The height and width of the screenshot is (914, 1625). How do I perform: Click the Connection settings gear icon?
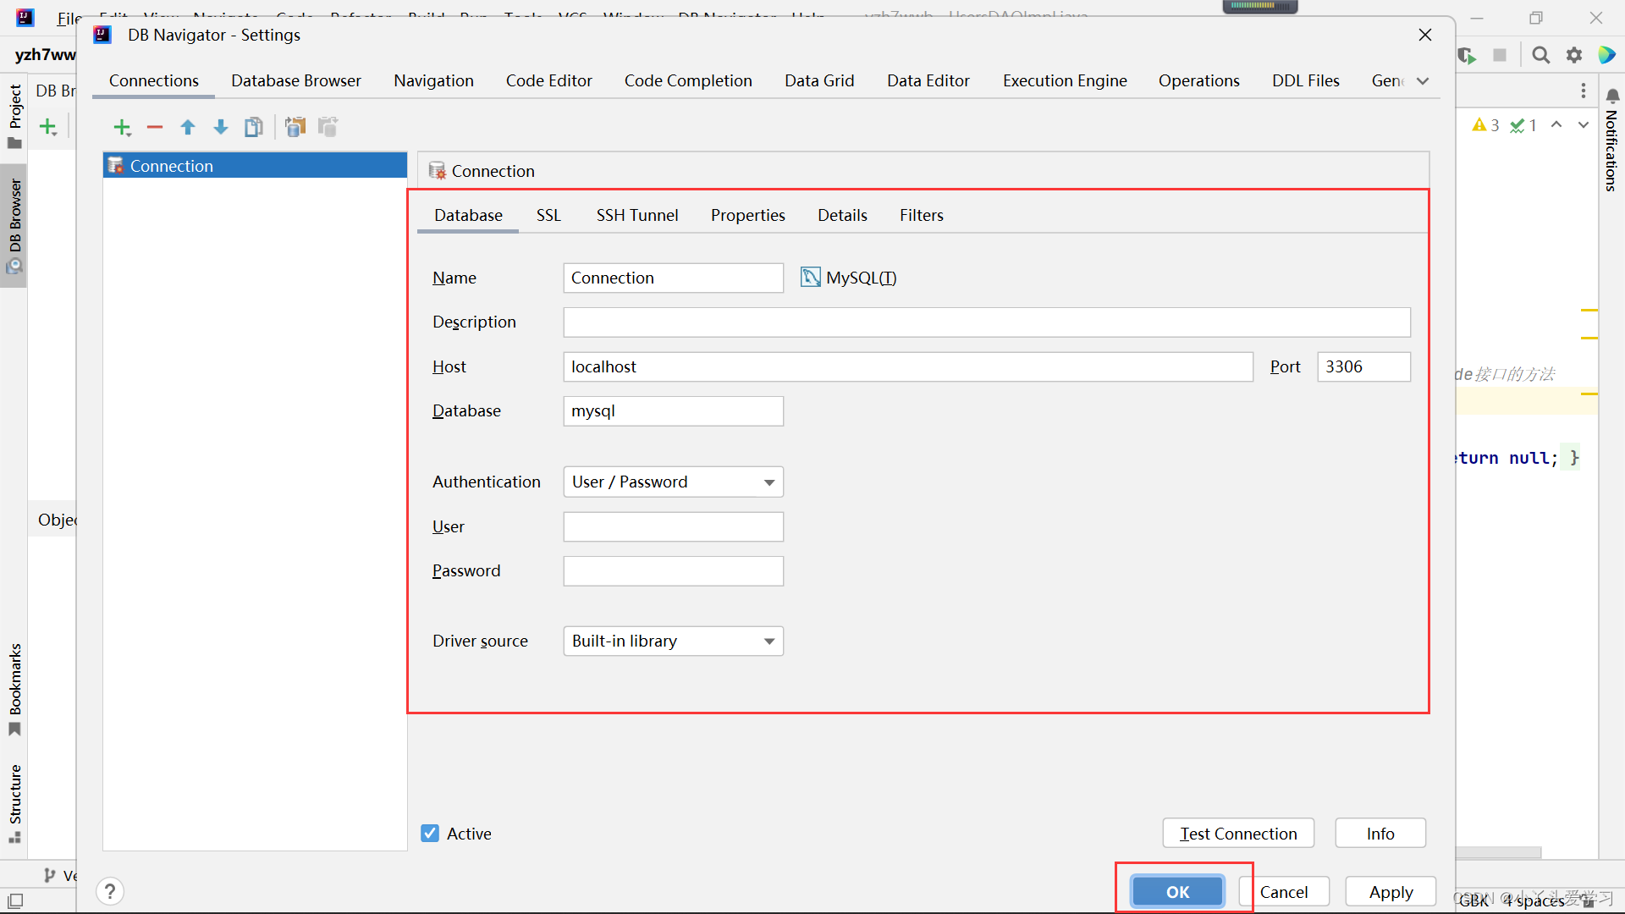pyautogui.click(x=437, y=171)
